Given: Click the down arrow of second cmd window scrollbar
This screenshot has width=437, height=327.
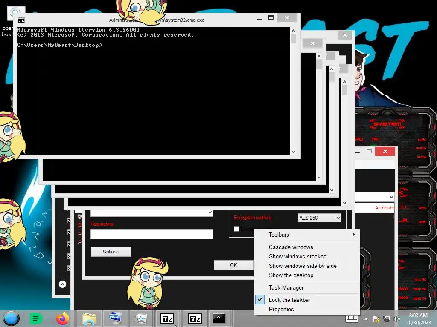Looking at the screenshot, I should click(319, 178).
